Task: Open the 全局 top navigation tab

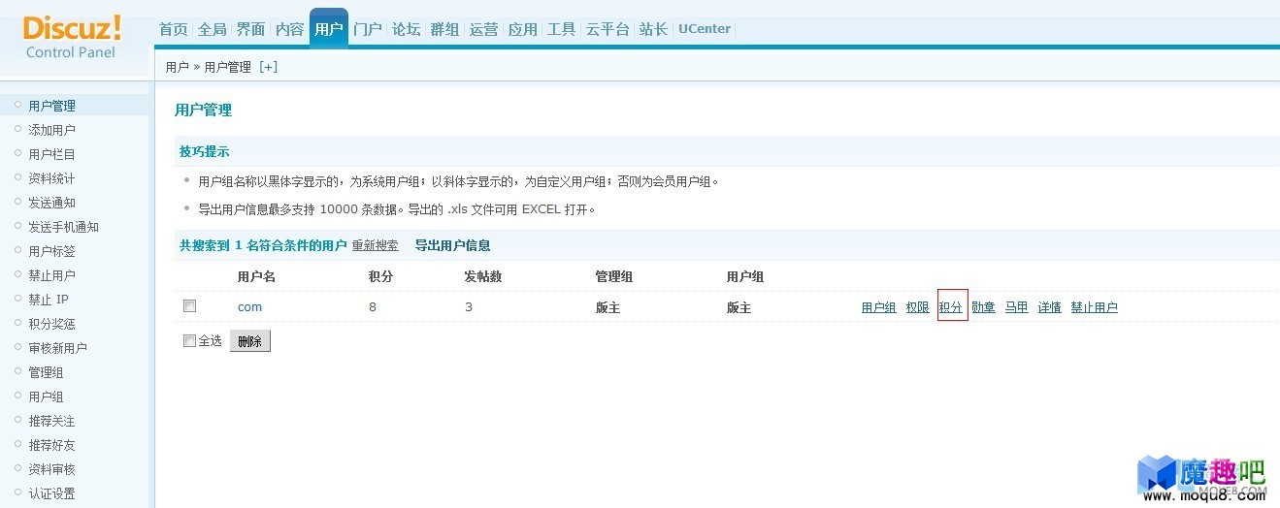Action: tap(213, 29)
